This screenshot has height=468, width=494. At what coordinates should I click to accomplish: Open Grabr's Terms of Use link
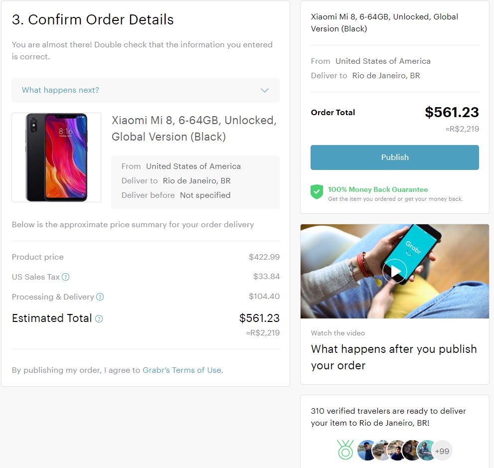[182, 370]
